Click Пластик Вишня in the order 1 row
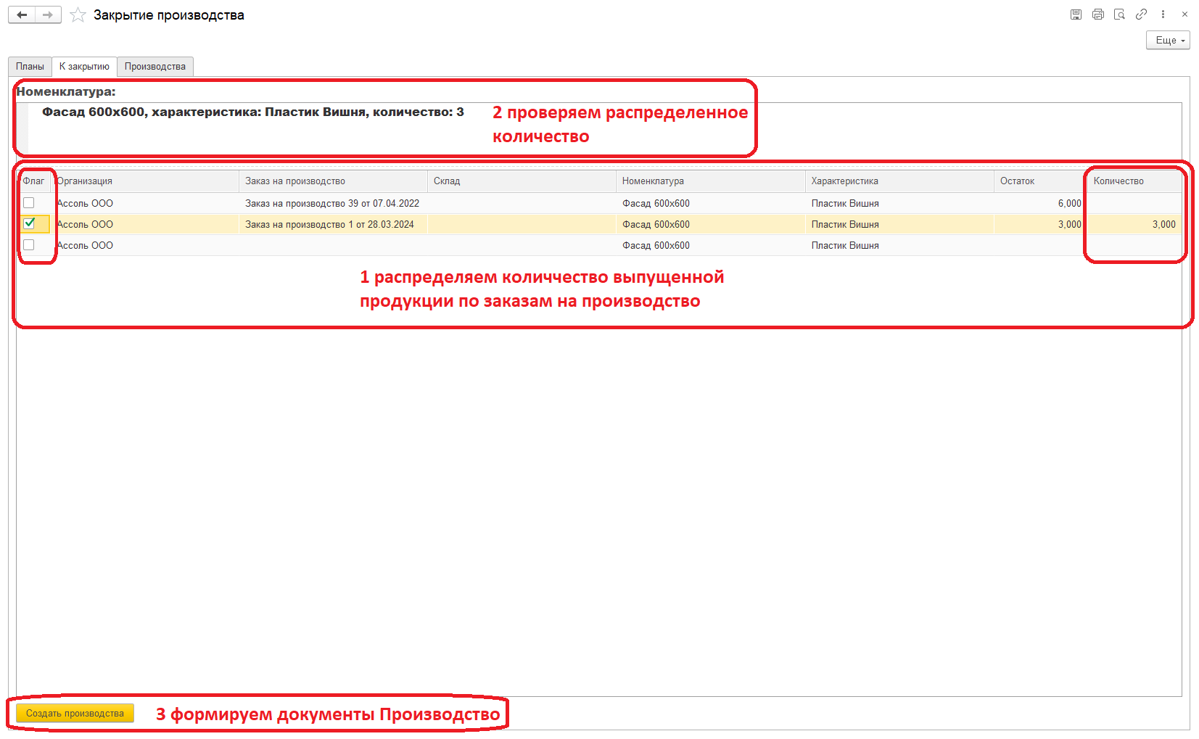The image size is (1199, 739). tap(845, 225)
